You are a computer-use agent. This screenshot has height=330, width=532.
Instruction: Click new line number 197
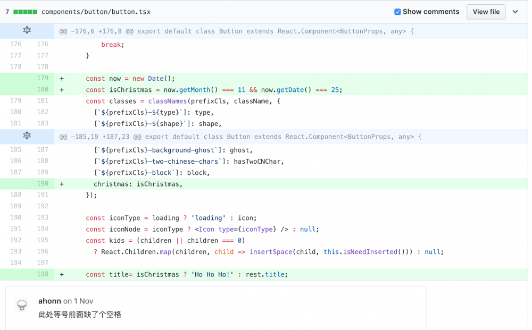click(43, 263)
